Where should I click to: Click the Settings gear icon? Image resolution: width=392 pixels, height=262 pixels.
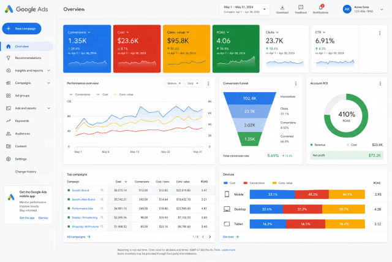8,159
